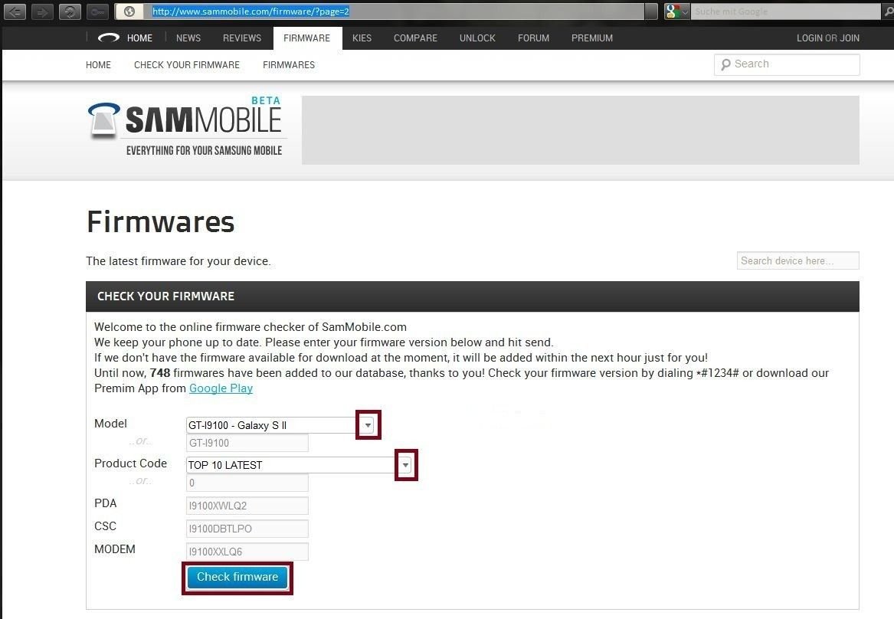Open the NEWS section
The height and width of the screenshot is (619, 894).
point(188,38)
